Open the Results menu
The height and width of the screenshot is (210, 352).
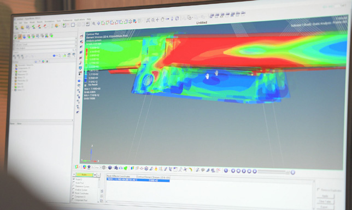(x=39, y=22)
